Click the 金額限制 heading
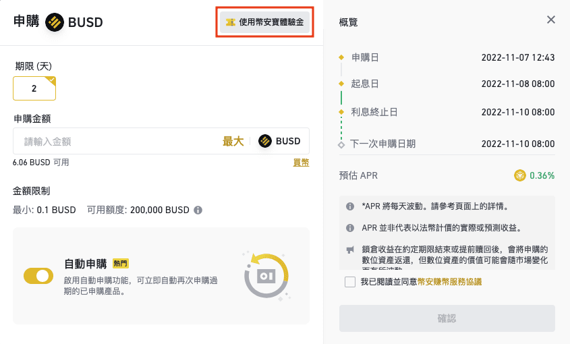This screenshot has width=570, height=344. [x=31, y=191]
